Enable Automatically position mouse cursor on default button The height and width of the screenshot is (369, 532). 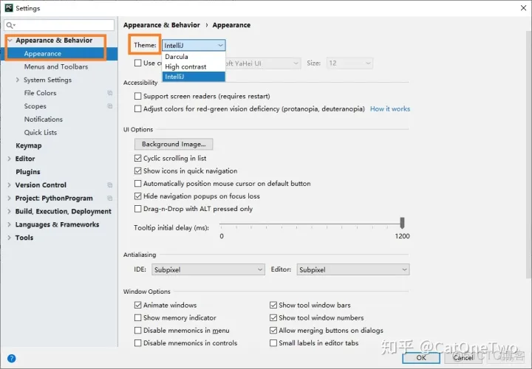[137, 184]
